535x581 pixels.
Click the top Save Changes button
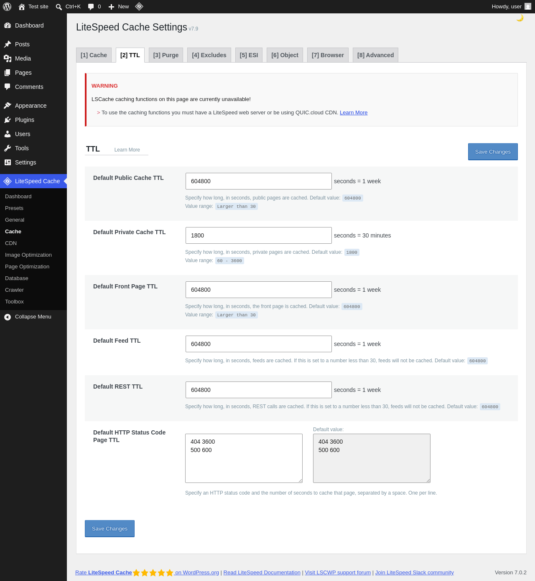click(493, 152)
